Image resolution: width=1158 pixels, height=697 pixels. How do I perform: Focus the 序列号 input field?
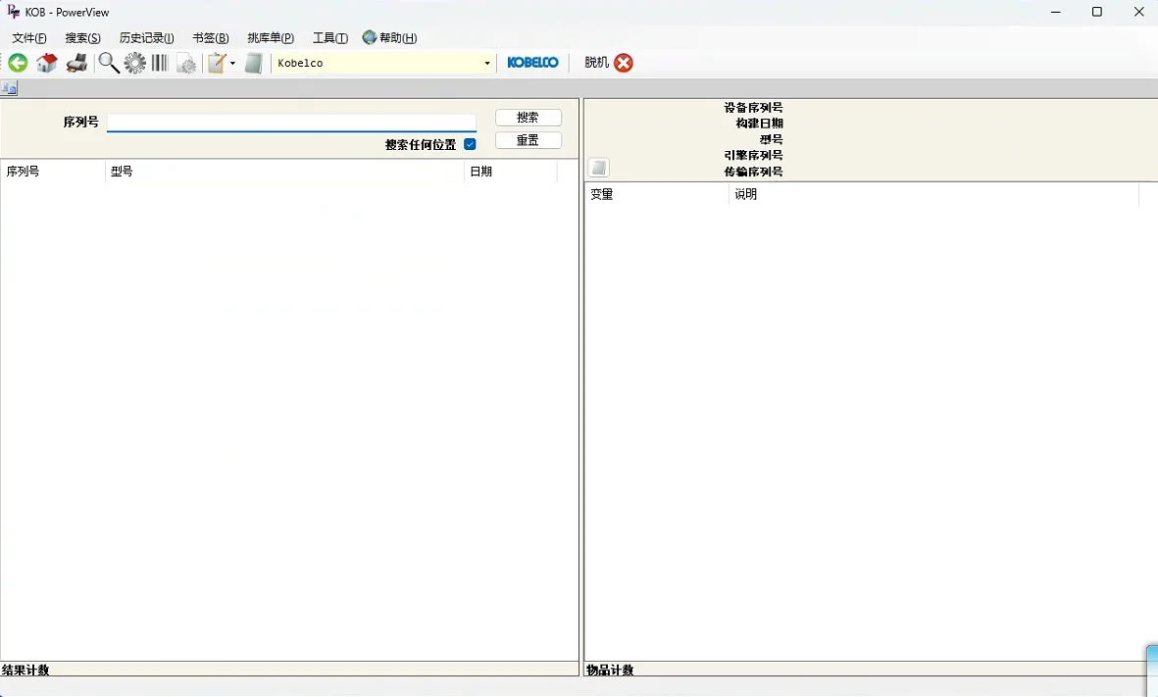(x=292, y=122)
